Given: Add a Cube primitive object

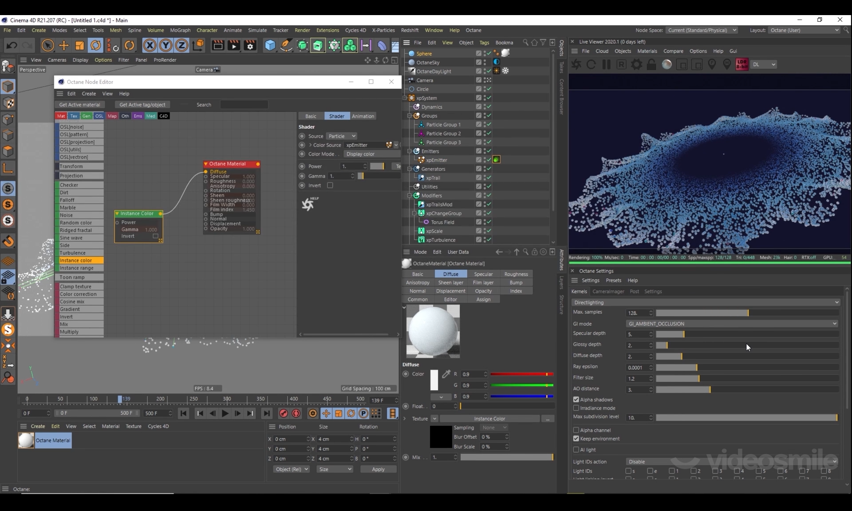Looking at the screenshot, I should (270, 45).
